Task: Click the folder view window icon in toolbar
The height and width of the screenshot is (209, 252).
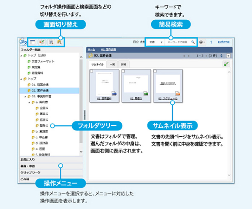Action: [32, 42]
